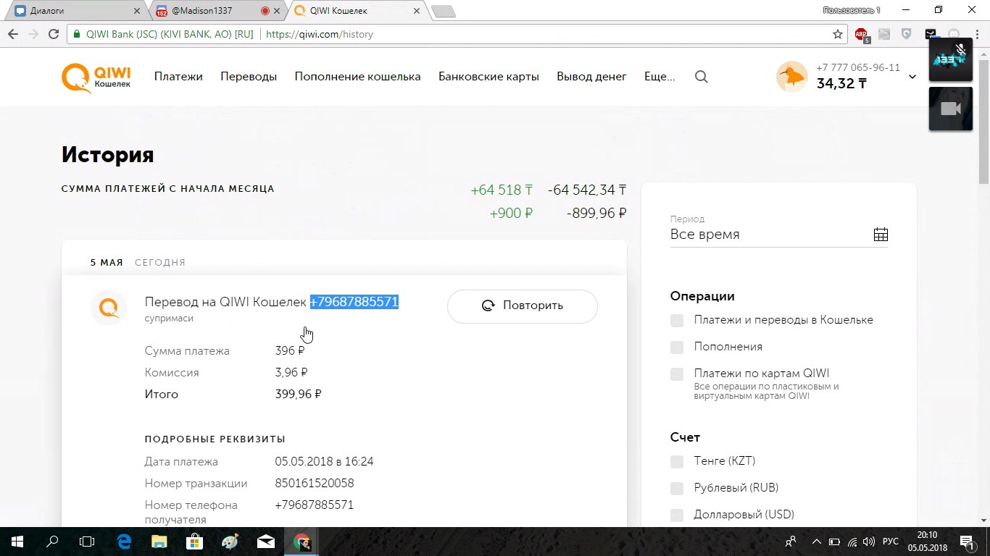The width and height of the screenshot is (990, 556).
Task: Expand the account dropdown arrow near balance
Action: pos(912,77)
